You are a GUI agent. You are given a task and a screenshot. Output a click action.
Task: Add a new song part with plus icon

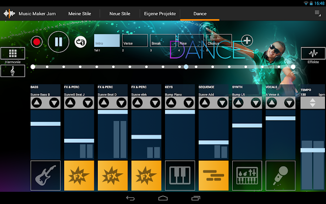[247, 40]
